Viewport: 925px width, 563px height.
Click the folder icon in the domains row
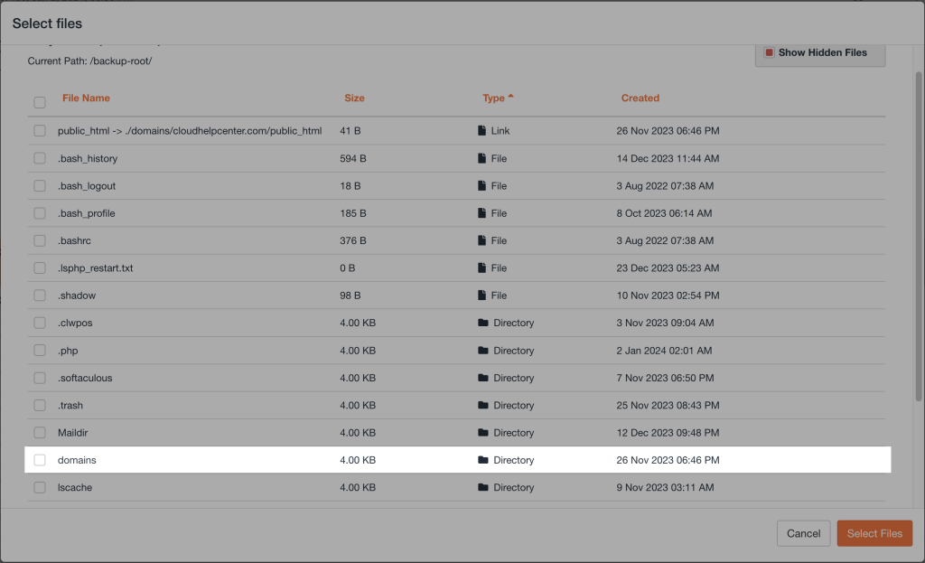pos(483,460)
